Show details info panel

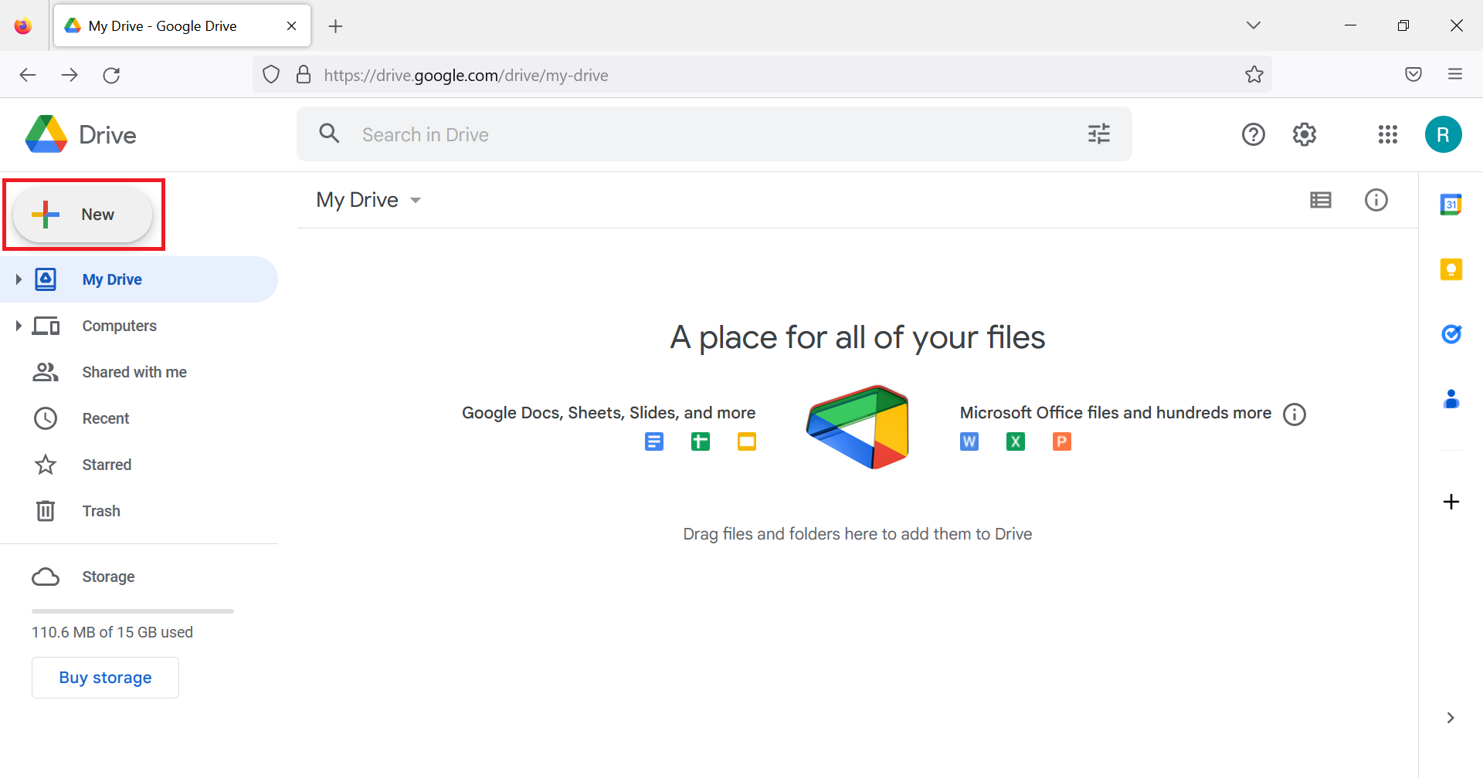click(x=1376, y=201)
